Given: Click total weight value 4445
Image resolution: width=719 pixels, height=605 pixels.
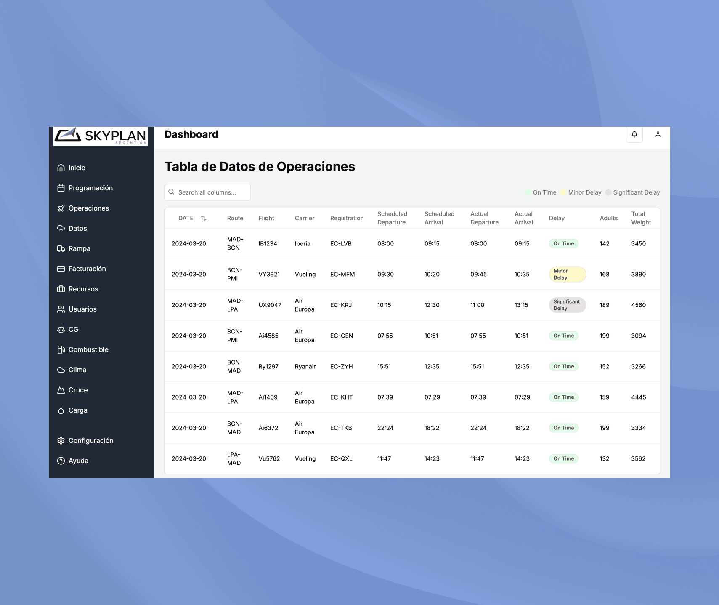Looking at the screenshot, I should pyautogui.click(x=638, y=397).
